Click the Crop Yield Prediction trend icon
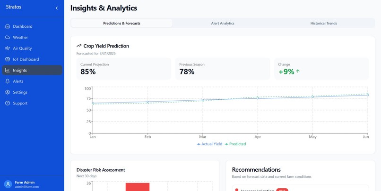Screen dimensions: 381x191 [79, 46]
